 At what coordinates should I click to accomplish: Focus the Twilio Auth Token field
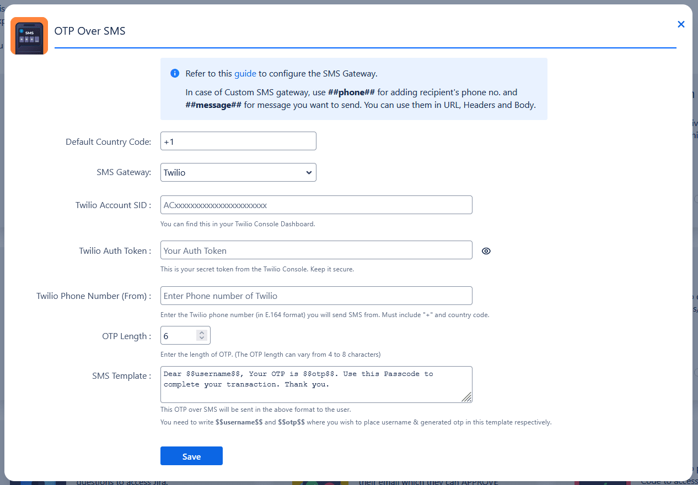[x=316, y=250]
